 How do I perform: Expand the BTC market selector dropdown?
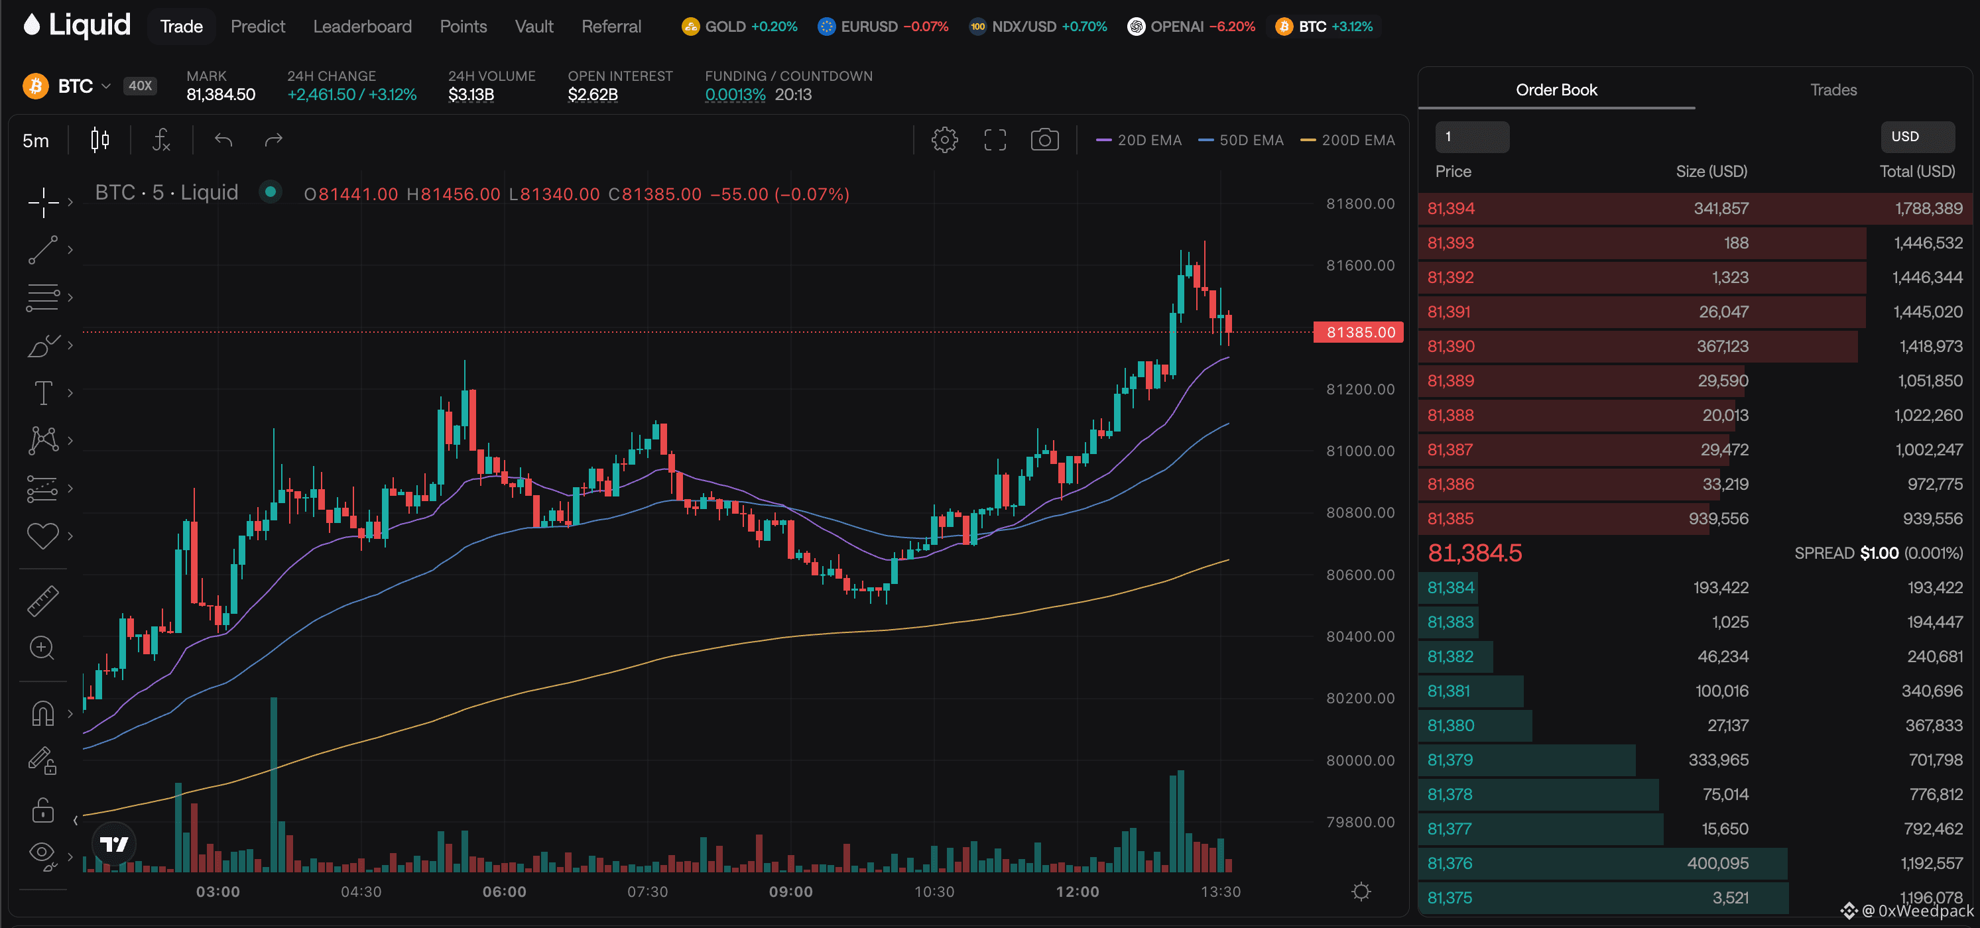coord(106,86)
